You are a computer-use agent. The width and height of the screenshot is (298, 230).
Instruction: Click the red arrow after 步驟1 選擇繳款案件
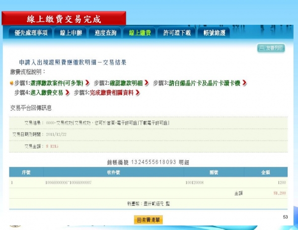click(x=87, y=82)
